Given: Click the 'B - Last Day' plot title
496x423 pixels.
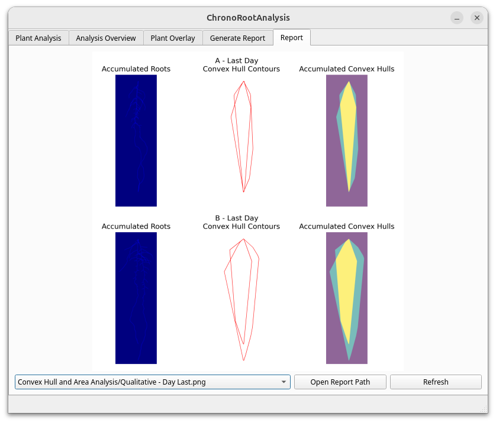Looking at the screenshot, I should tap(237, 218).
